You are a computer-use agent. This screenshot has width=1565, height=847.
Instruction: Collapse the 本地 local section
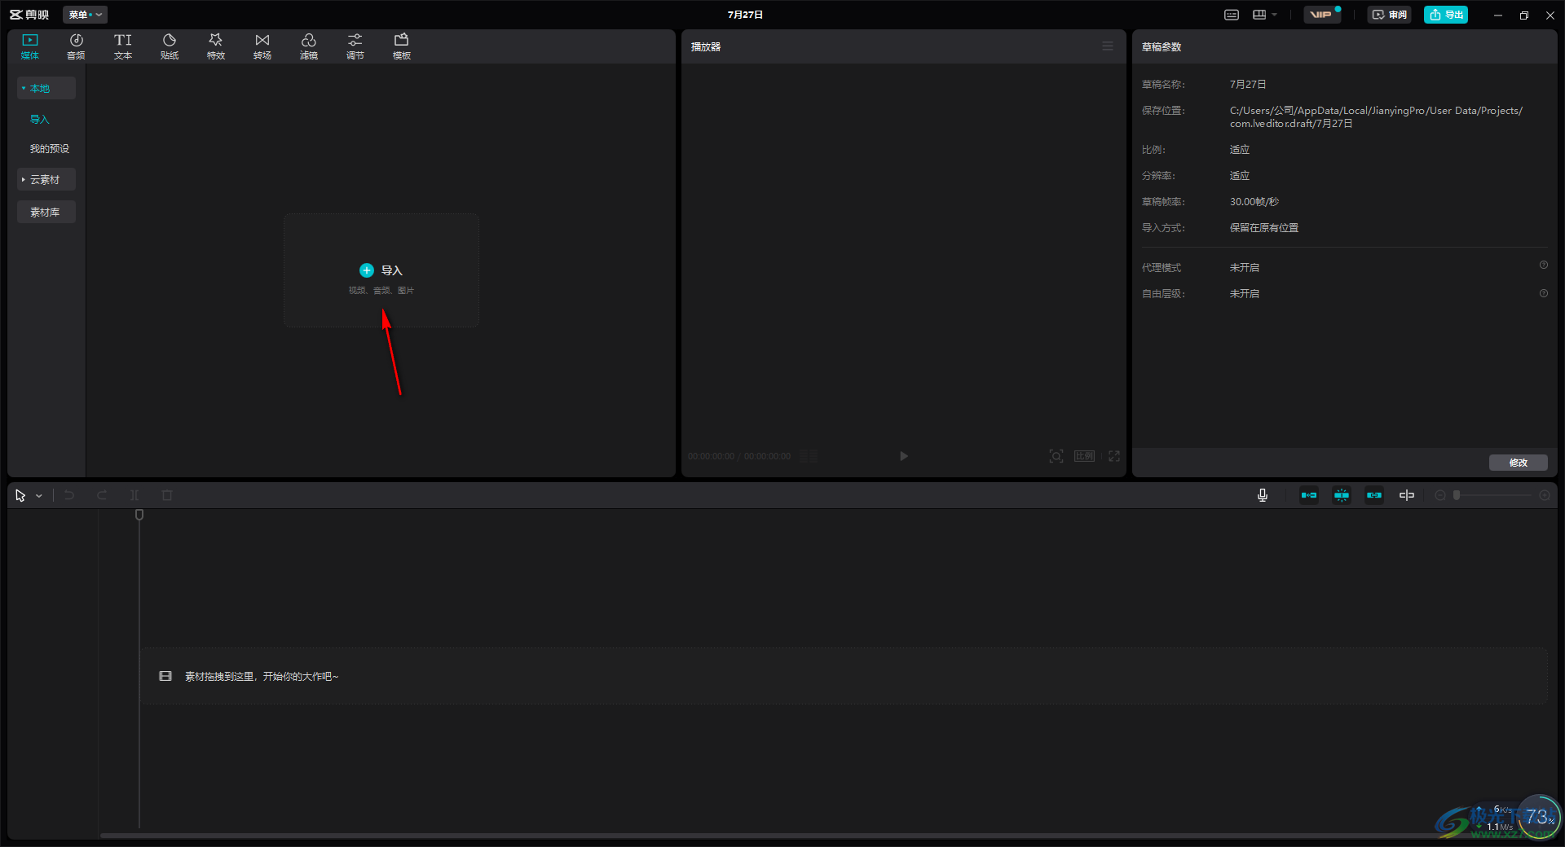[46, 88]
